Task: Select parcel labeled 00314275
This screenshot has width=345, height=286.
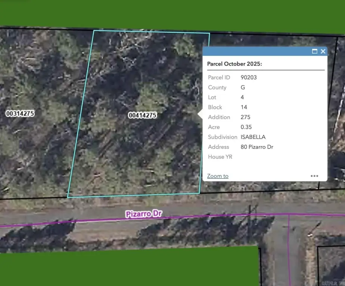Action: 20,113
